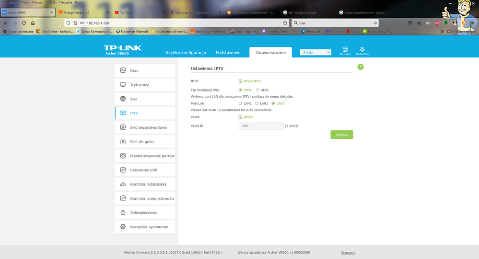This screenshot has height=259, width=479.
Task: Open Prime Video bookmark
Action: pyautogui.click(x=312, y=32)
